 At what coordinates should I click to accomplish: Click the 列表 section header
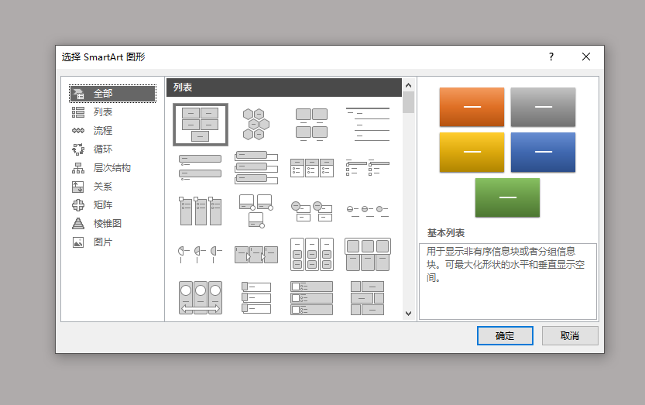284,88
